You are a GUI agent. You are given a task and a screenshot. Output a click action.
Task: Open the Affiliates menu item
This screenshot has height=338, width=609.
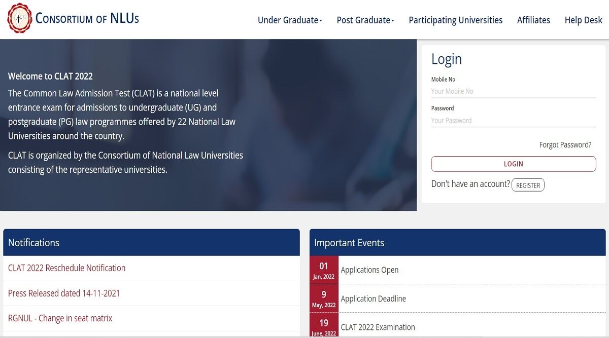pos(533,20)
